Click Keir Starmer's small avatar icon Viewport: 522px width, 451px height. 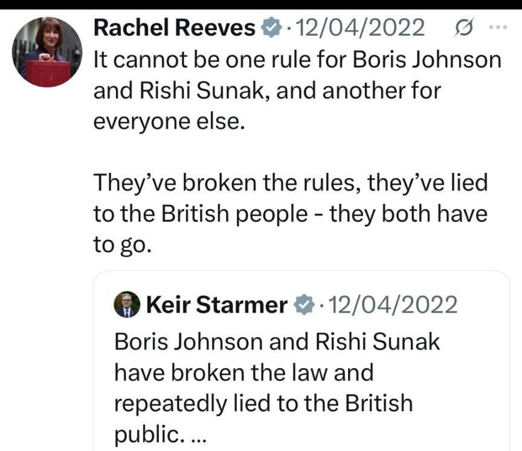[x=127, y=305]
